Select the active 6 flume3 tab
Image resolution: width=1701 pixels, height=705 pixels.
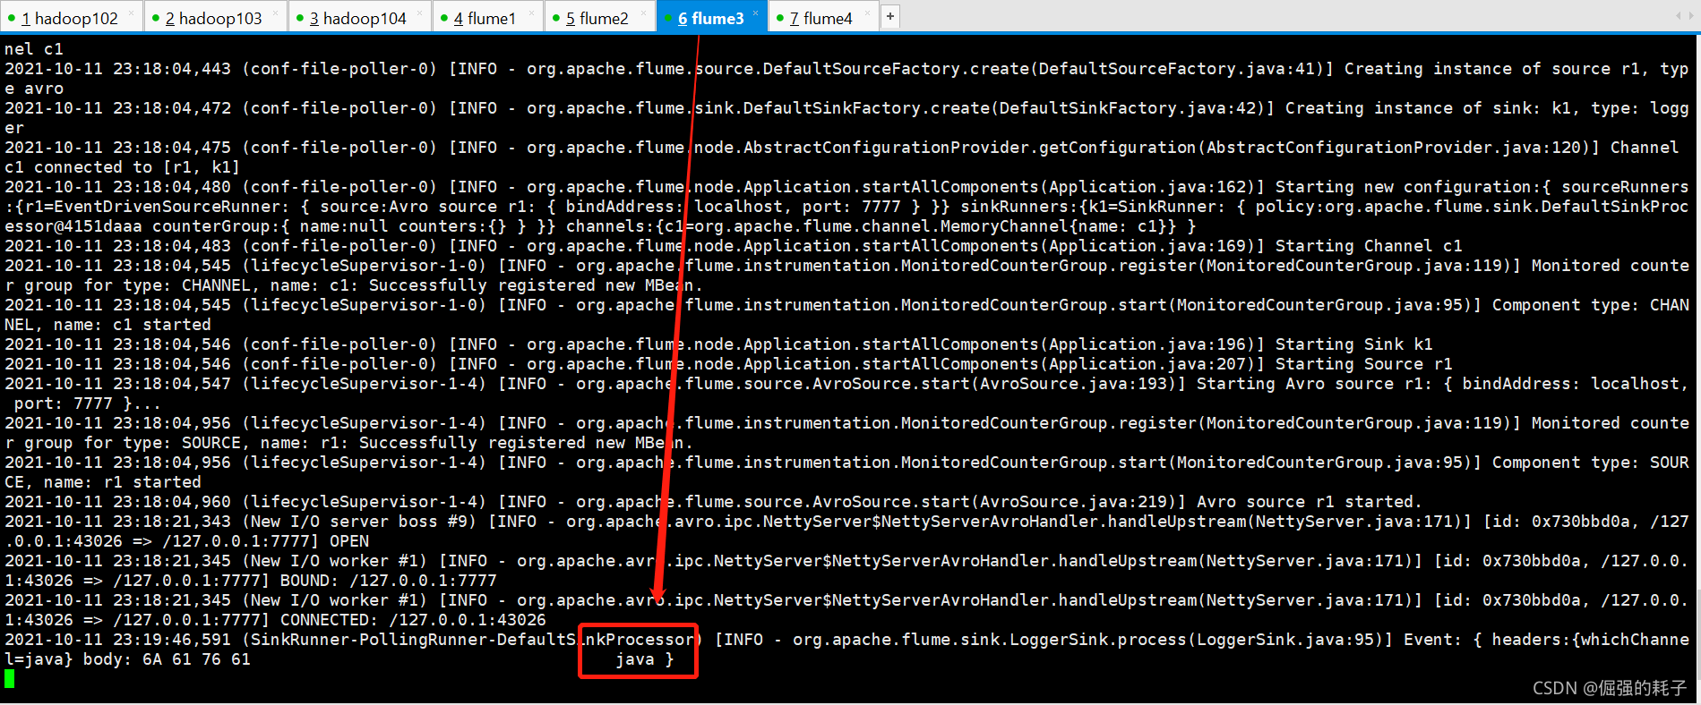click(x=711, y=18)
